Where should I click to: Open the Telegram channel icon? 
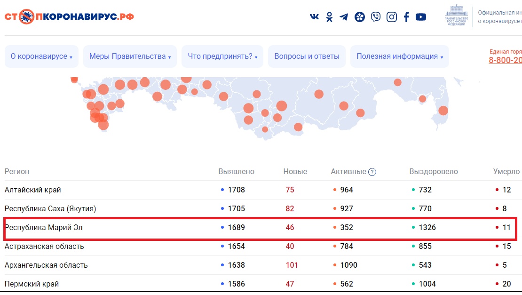(x=344, y=17)
